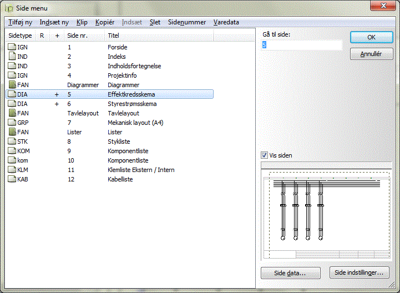Screen dimensions: 400x293
Task: Click page number 9 in the list
Action: click(x=69, y=151)
